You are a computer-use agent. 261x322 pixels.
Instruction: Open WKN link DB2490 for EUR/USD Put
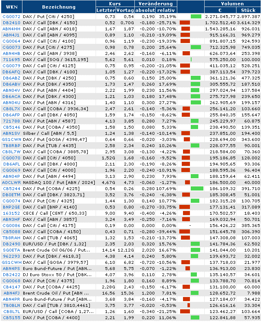tap(11, 245)
